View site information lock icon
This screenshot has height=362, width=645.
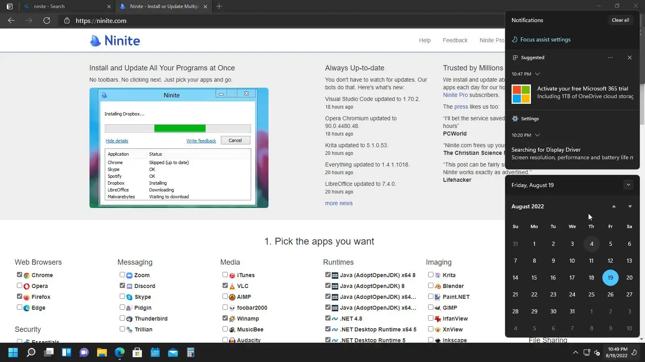click(67, 21)
